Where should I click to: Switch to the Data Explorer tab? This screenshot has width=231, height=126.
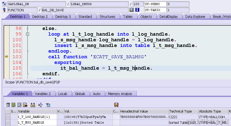pos(195,16)
